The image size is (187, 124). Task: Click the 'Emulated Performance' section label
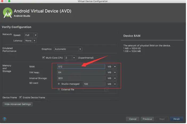click(9, 50)
